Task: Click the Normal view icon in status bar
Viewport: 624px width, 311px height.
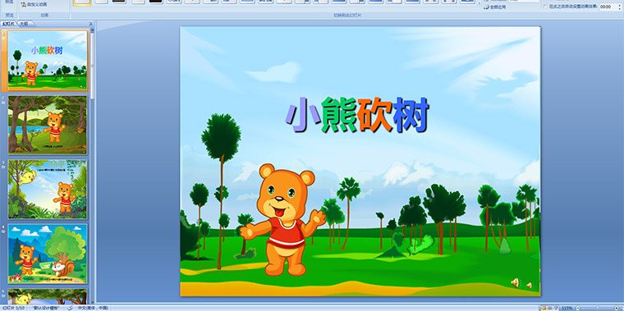Action: [544, 308]
